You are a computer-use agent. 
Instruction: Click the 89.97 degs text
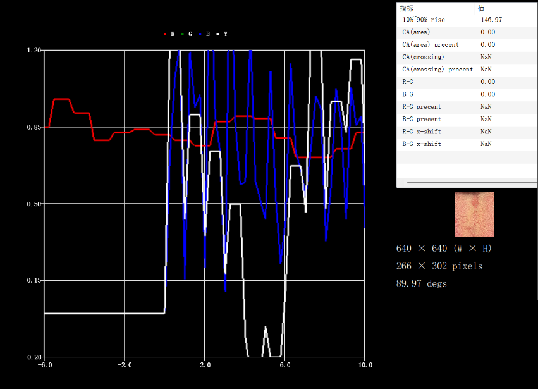click(421, 283)
